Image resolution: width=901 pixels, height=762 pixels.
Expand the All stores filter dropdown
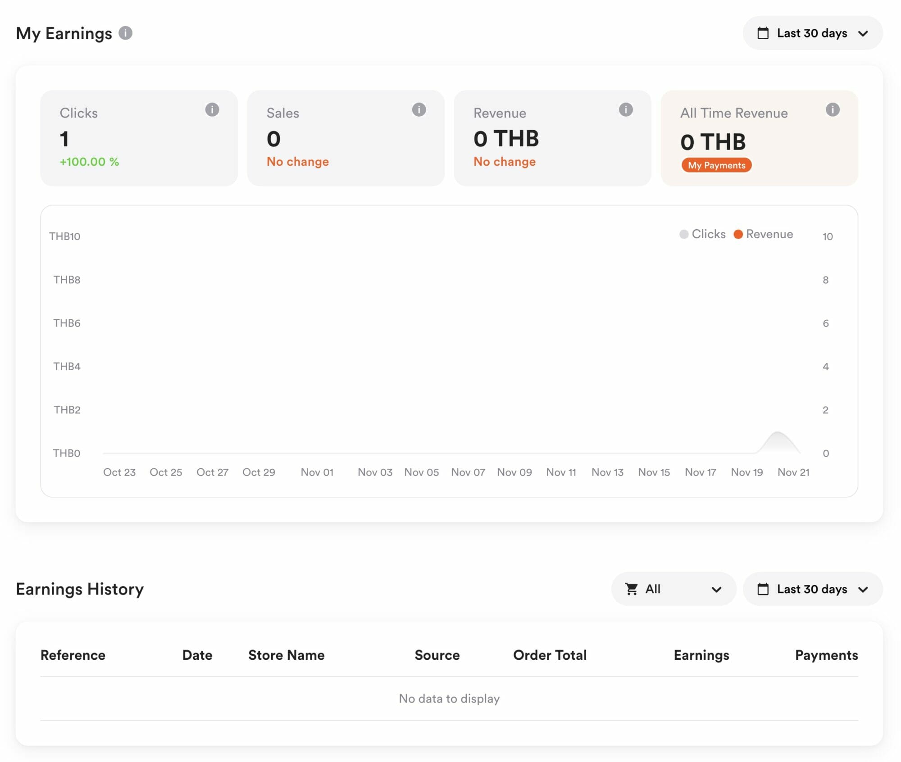click(673, 589)
